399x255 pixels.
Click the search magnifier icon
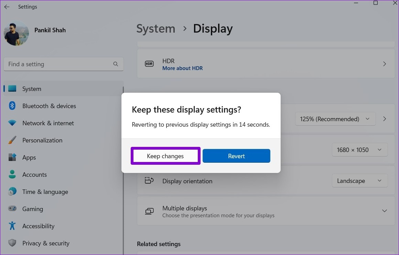coord(116,64)
